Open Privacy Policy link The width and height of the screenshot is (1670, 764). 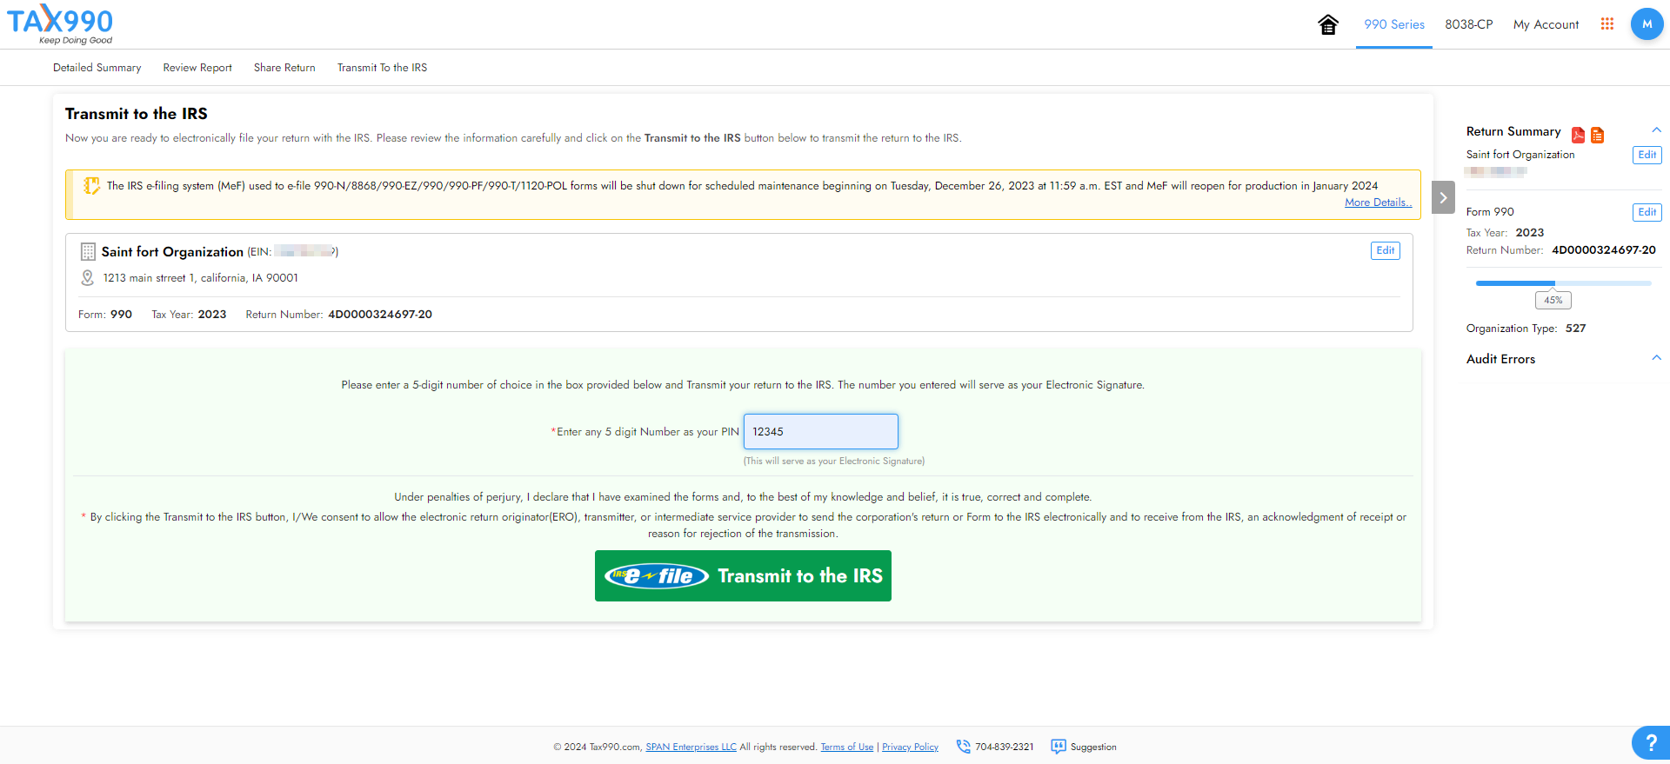(x=910, y=747)
